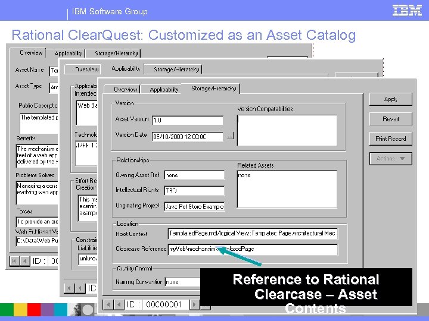Viewport: 429px width, 321px height.
Task: Open Storage/Hierarchy tab in back window
Action: click(x=114, y=53)
